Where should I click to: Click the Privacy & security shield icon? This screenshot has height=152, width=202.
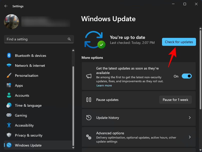point(9,135)
